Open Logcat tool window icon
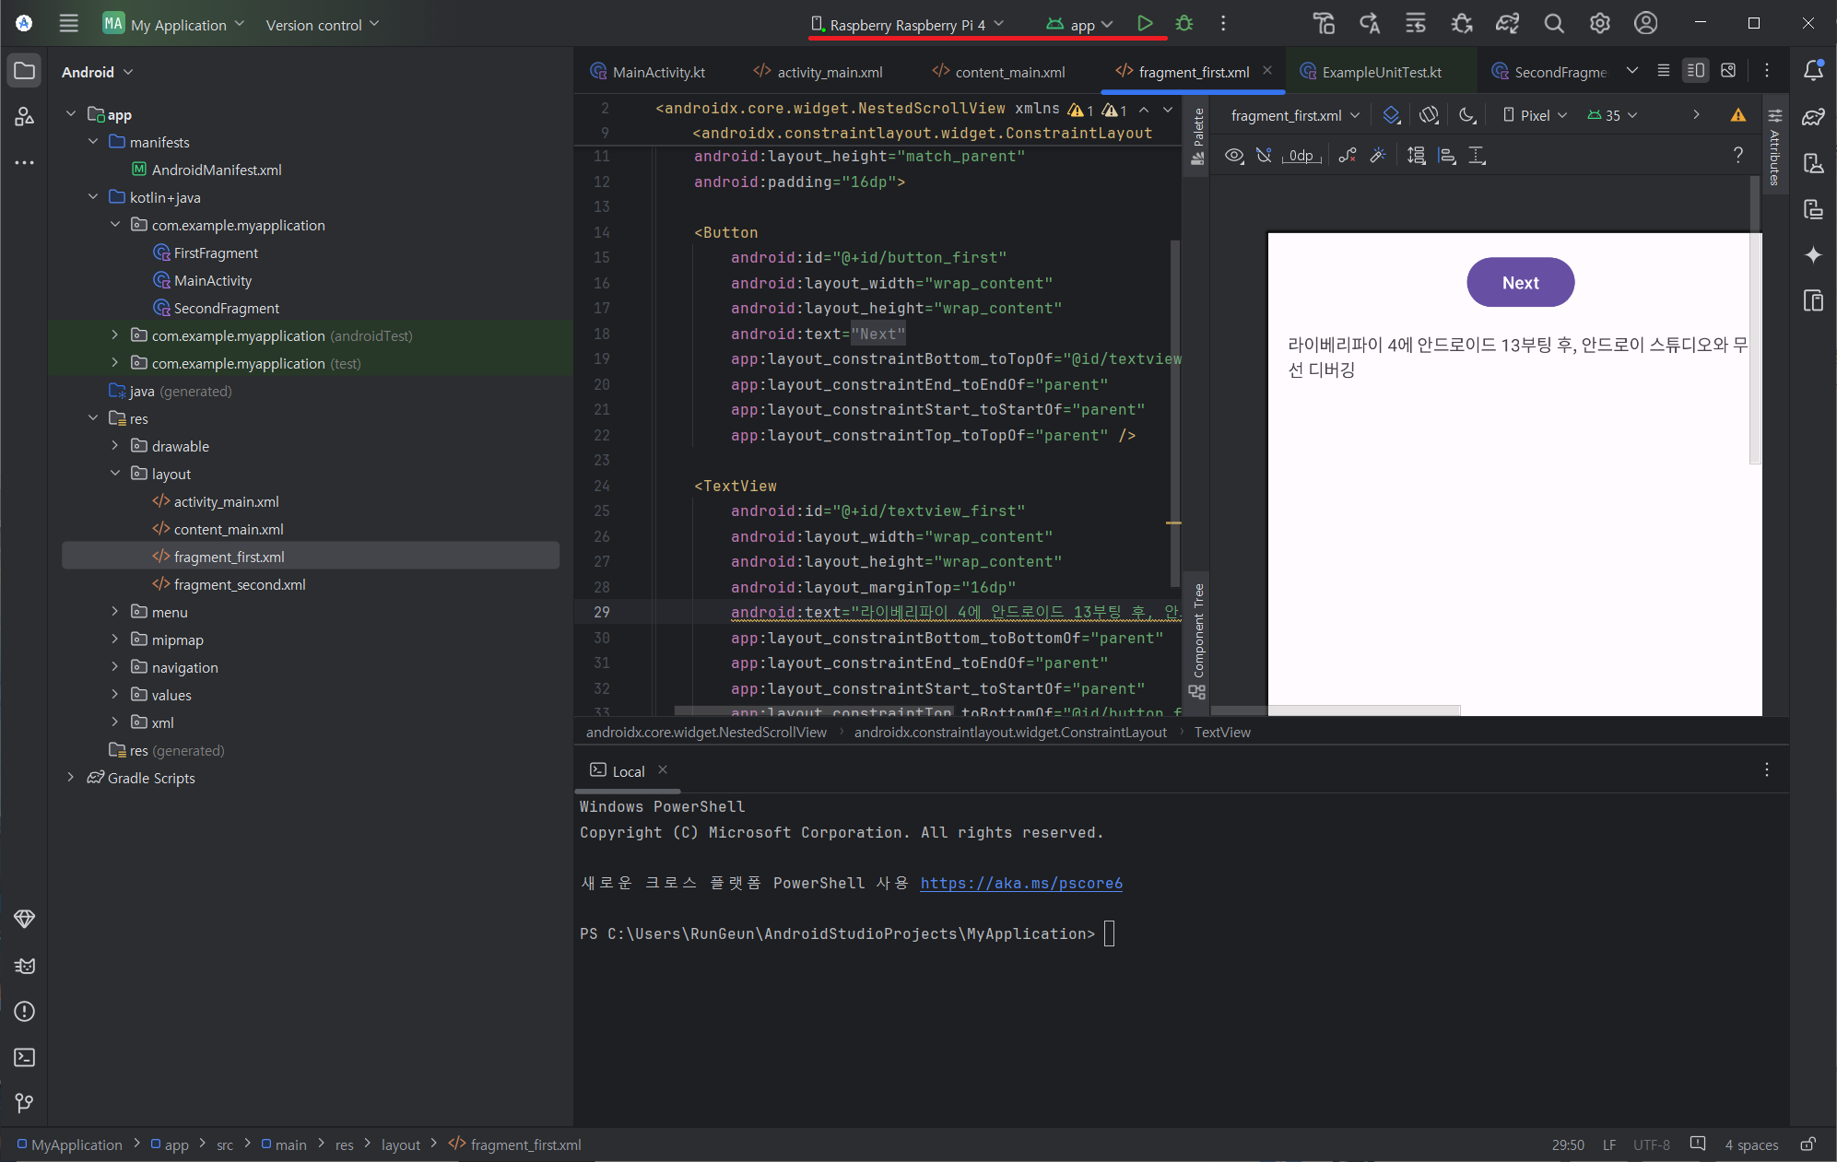Image resolution: width=1837 pixels, height=1162 pixels. 25,966
